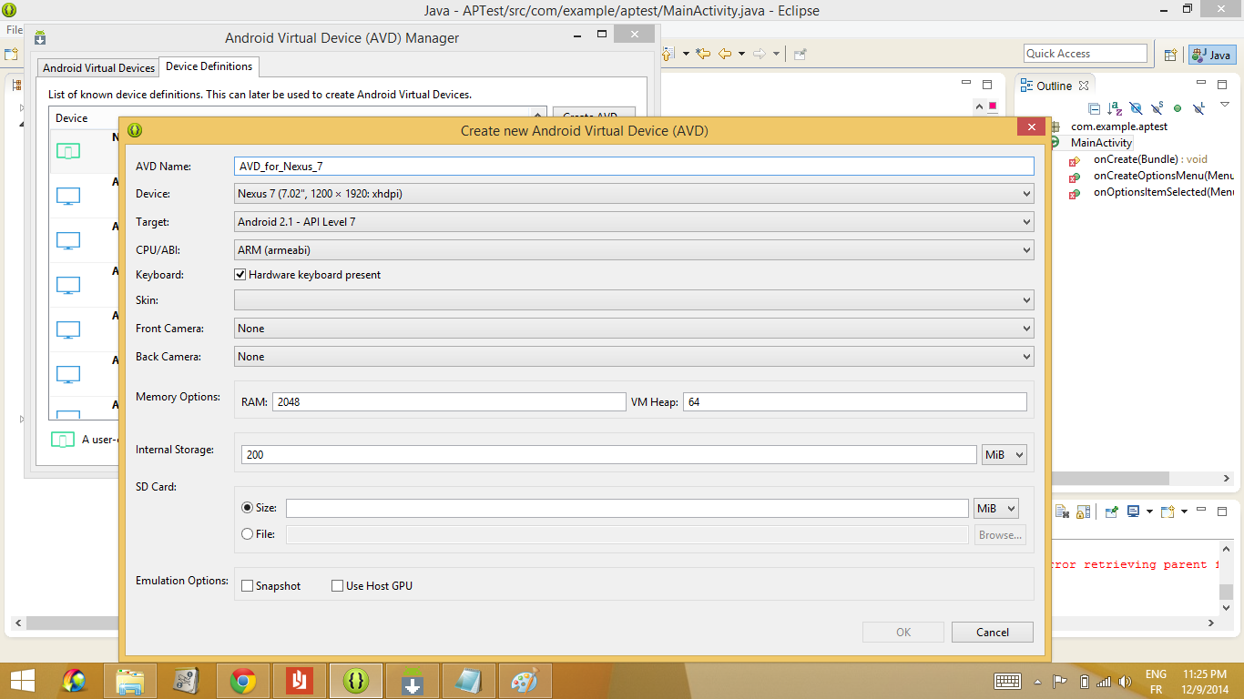Select onOptionsItemSelected in the Outline

tap(1164, 192)
